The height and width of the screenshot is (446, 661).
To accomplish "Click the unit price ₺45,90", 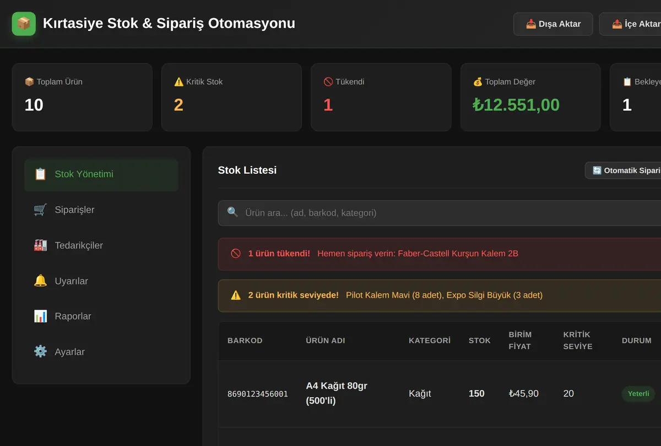I will click(x=524, y=394).
